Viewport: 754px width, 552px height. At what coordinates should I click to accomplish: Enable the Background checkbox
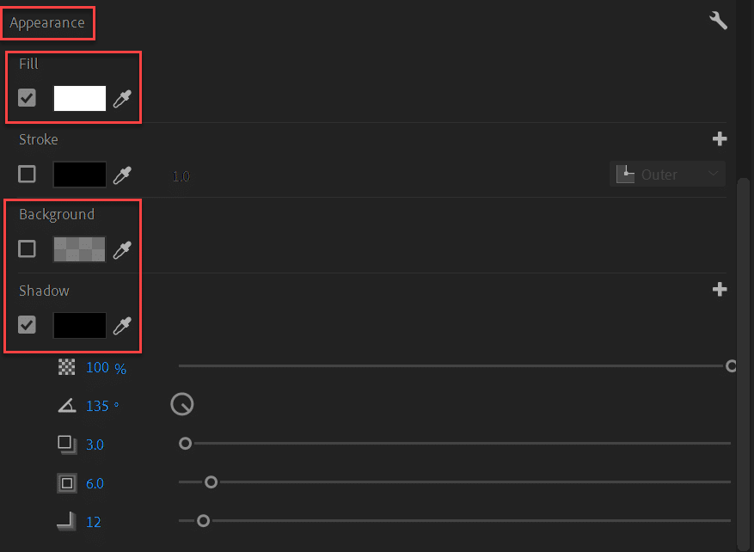pyautogui.click(x=27, y=249)
